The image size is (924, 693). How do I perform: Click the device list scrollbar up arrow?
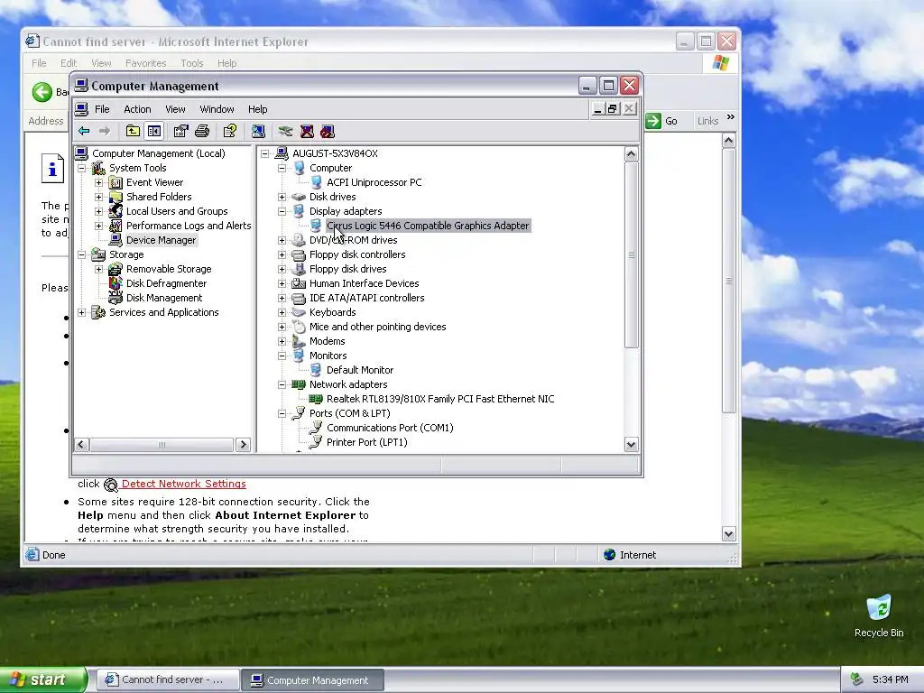click(x=631, y=154)
